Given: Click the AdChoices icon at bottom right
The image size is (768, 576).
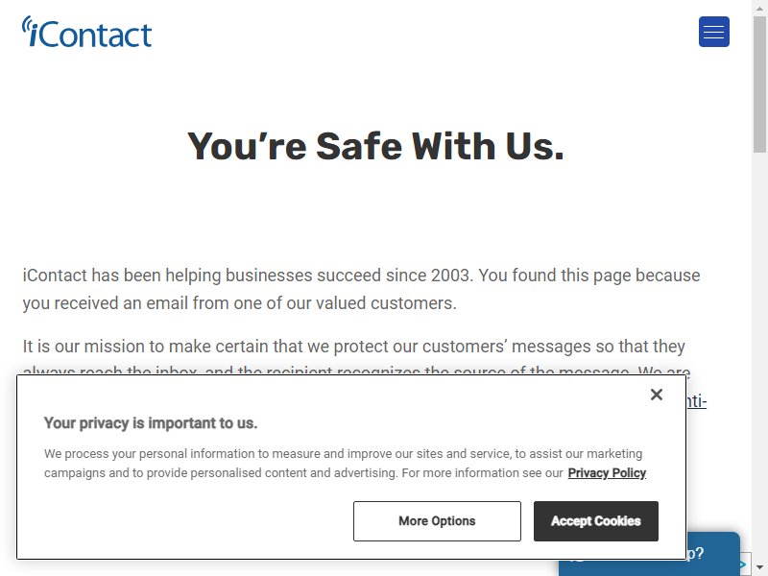Looking at the screenshot, I should pyautogui.click(x=745, y=564).
